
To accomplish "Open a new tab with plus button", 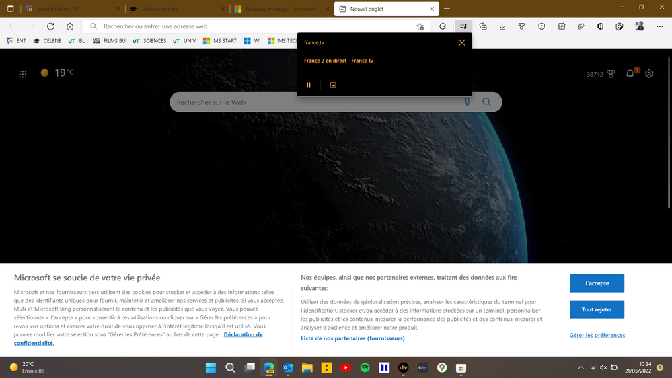I will (447, 9).
